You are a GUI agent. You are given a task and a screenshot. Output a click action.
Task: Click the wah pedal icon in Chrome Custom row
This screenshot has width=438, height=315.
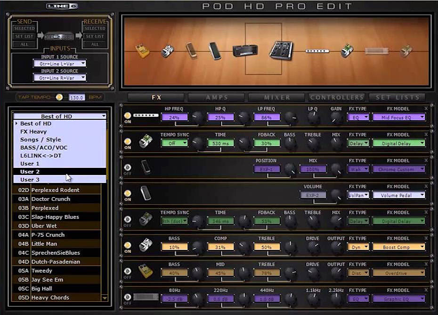coord(146,167)
